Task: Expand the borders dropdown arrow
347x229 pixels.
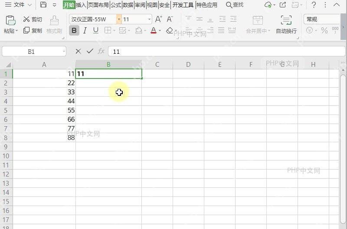Action: pyautogui.click(x=114, y=30)
